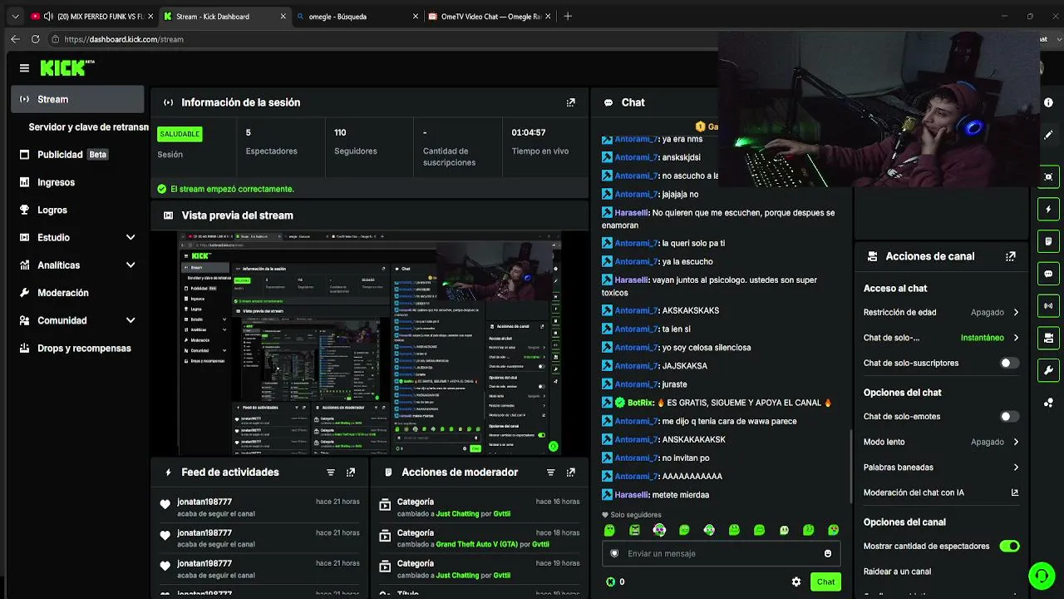This screenshot has width=1064, height=599.
Task: Open Haraselli's username in 'metete mierdaa' message
Action: [632, 495]
